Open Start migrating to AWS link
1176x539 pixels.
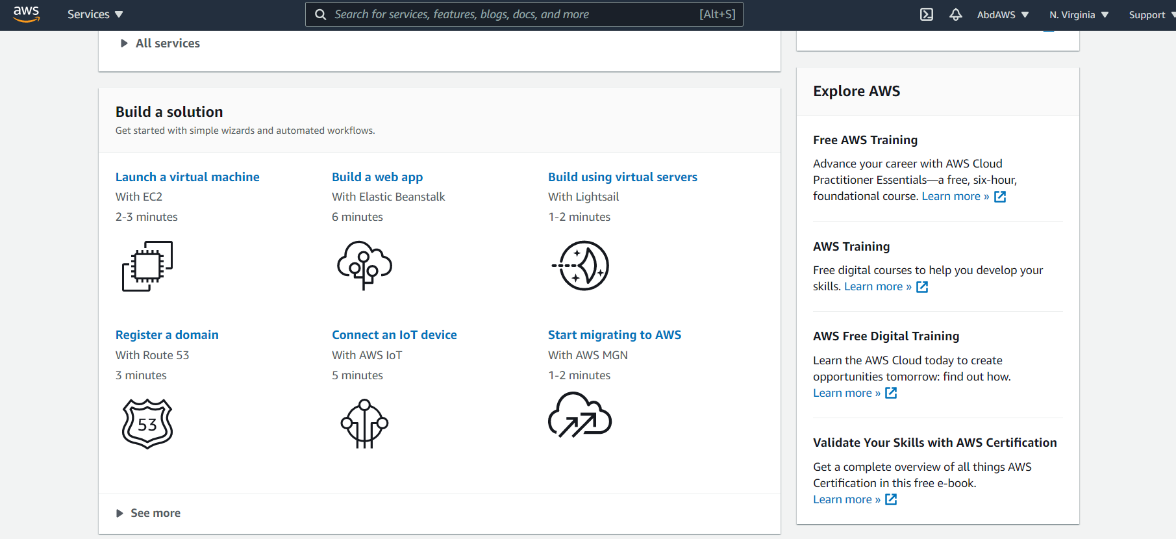coord(614,334)
